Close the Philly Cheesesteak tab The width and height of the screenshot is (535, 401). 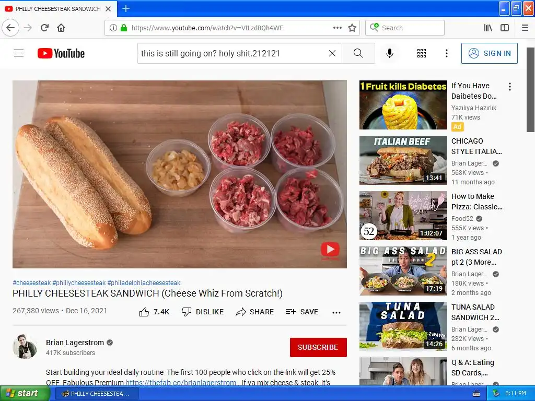[x=108, y=9]
